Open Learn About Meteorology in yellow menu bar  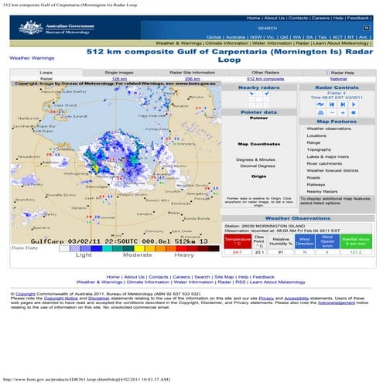click(340, 43)
